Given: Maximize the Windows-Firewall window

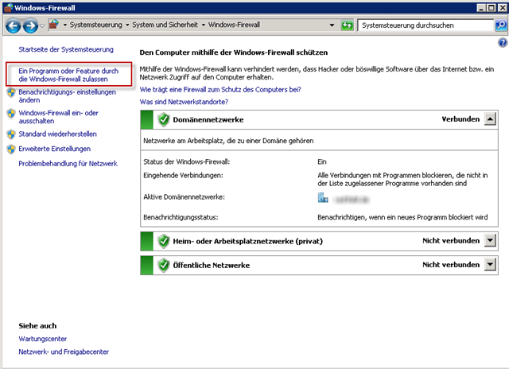Looking at the screenshot, I should point(492,7).
